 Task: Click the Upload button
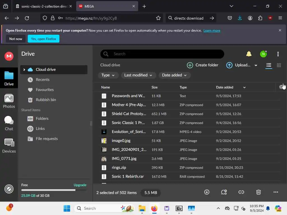pos(238,65)
